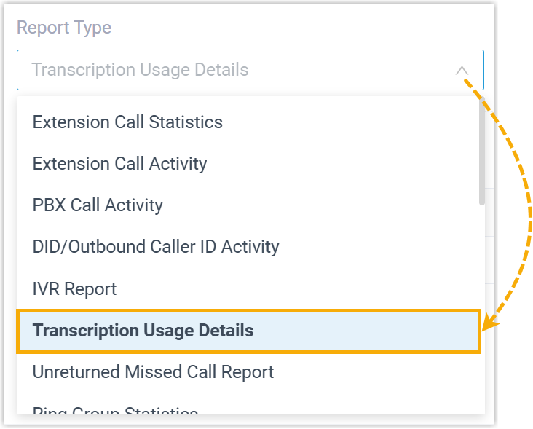Choose Extension Call Activity option
This screenshot has height=429, width=533.
pyautogui.click(x=119, y=164)
